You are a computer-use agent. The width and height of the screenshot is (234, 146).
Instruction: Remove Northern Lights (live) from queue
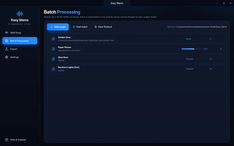coord(211,69)
